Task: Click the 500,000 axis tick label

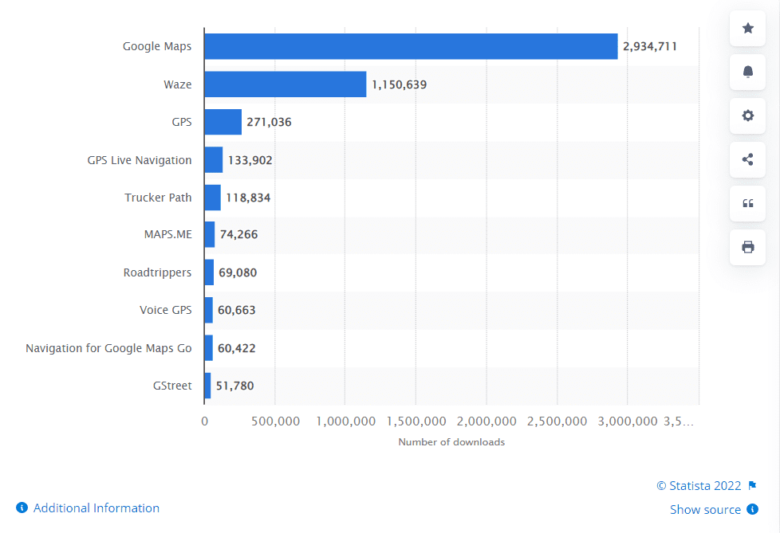Action: (275, 421)
